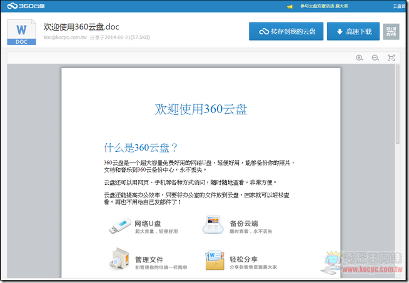The width and height of the screenshot is (409, 283).
Task: Click the 轻松分享 folder icon
Action: [215, 261]
